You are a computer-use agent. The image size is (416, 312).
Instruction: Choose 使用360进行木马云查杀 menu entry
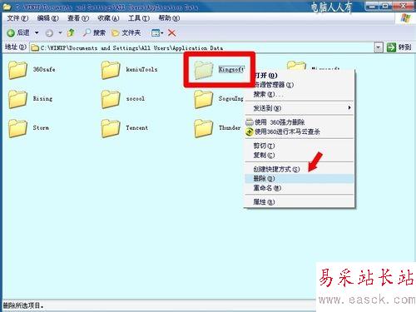[x=299, y=131]
